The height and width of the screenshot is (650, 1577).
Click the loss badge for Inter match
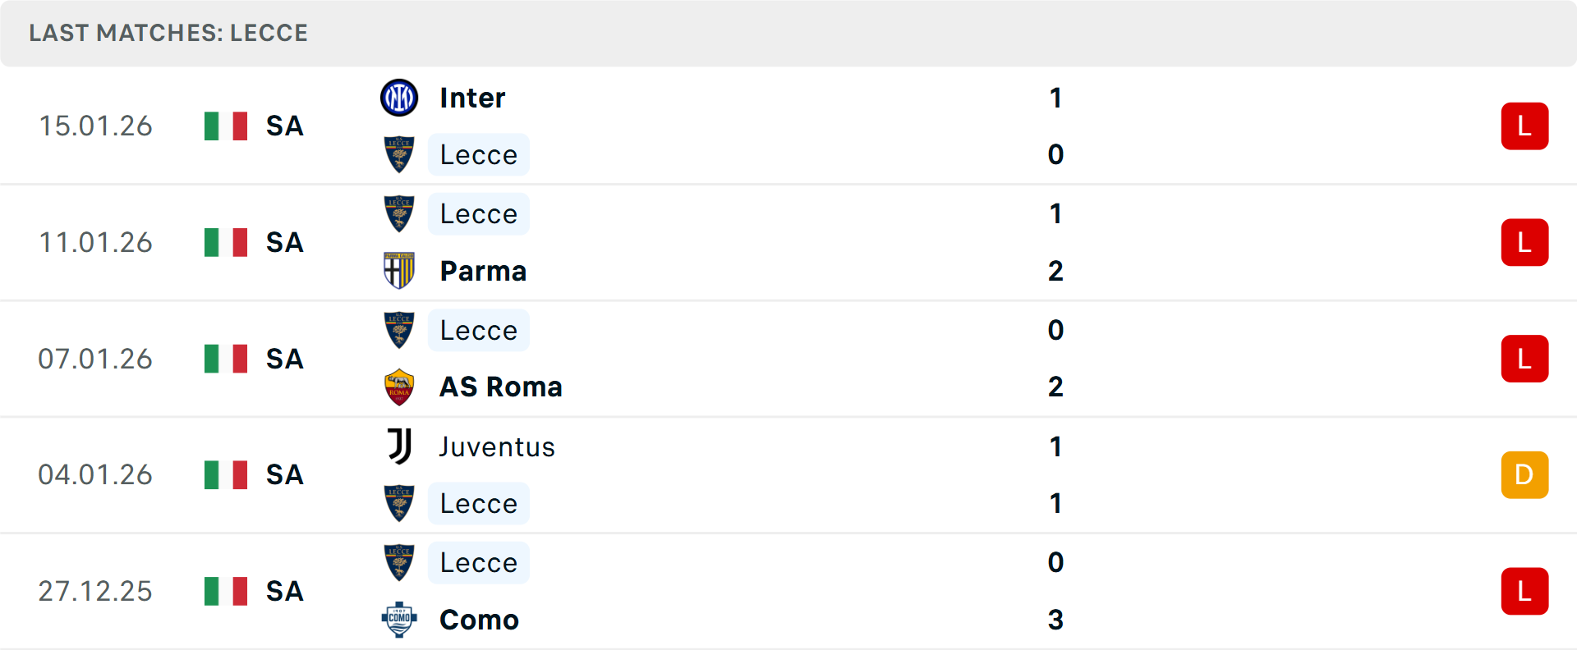point(1524,126)
